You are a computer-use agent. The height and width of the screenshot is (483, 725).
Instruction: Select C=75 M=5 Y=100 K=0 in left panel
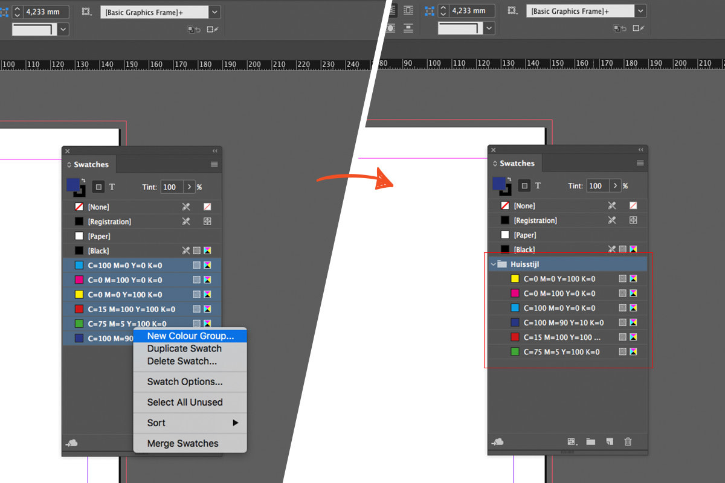coord(142,324)
